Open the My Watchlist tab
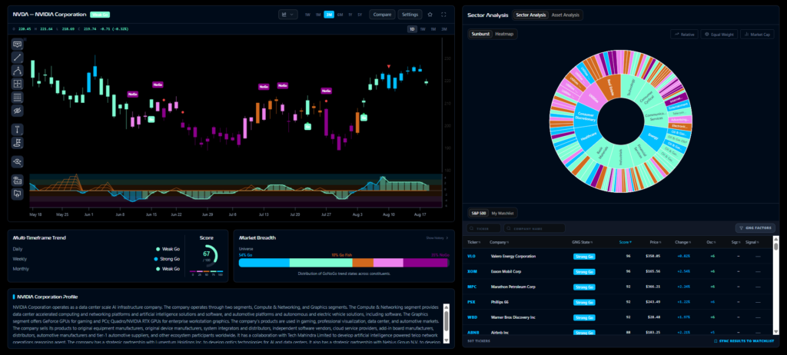 pyautogui.click(x=502, y=214)
